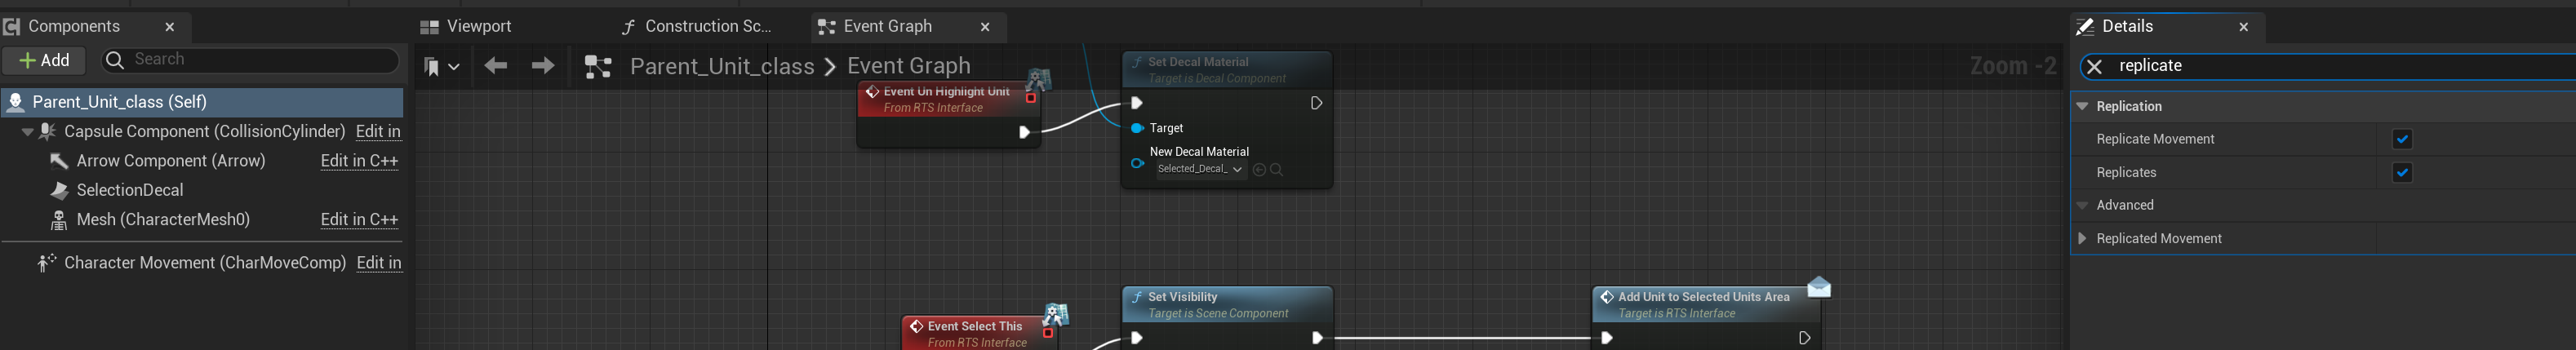Image resolution: width=2576 pixels, height=350 pixels.
Task: Go back in graph navigation history
Action: [496, 66]
